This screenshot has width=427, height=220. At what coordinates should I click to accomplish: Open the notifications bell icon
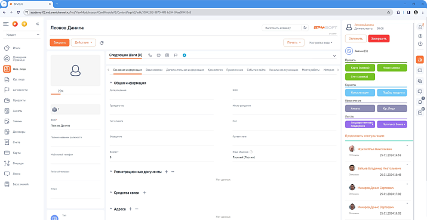pyautogui.click(x=420, y=102)
